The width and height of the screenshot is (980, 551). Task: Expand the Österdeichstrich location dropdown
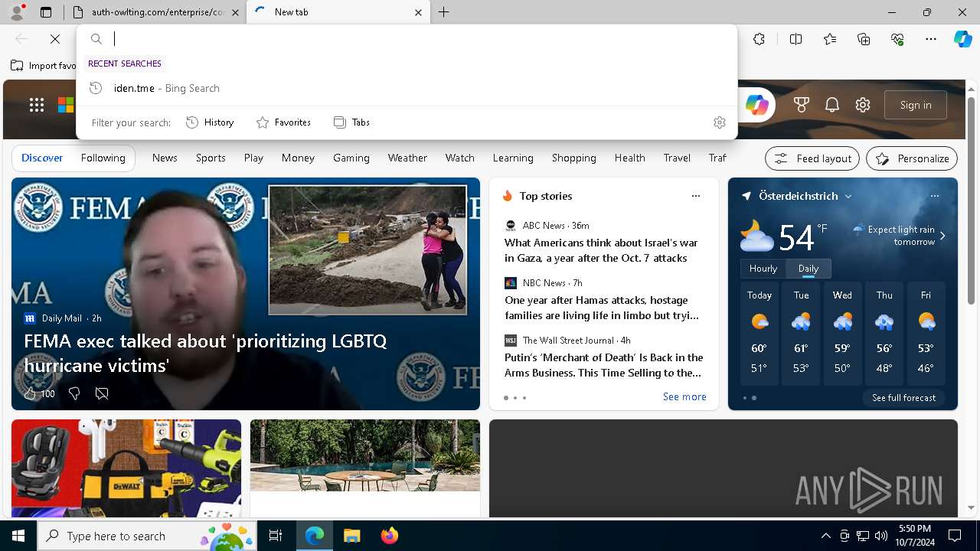click(848, 197)
